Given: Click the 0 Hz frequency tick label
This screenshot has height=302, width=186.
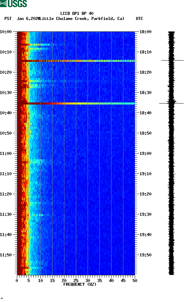Looking at the screenshot, I should [17, 281].
